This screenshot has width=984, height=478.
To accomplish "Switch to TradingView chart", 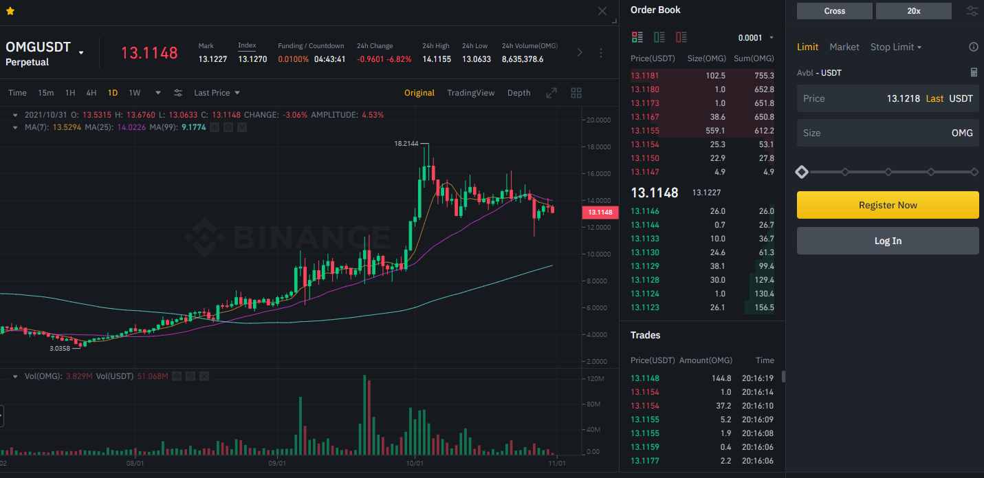I will (471, 93).
